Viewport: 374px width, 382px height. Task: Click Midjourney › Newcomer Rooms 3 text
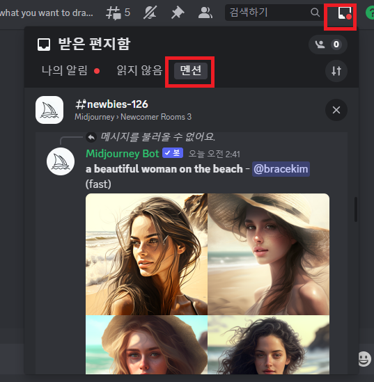click(x=133, y=117)
